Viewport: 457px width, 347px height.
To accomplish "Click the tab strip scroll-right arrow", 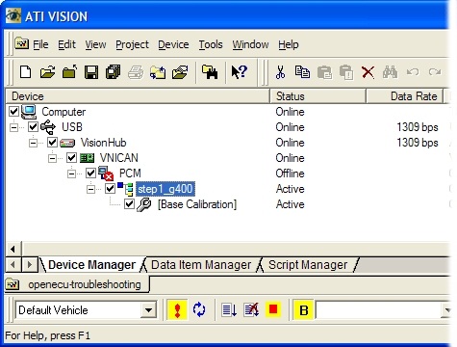I will [x=30, y=265].
